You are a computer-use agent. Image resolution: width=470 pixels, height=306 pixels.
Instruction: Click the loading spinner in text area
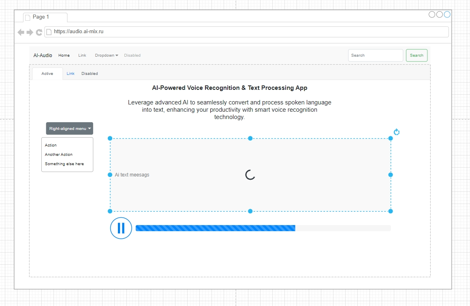250,175
